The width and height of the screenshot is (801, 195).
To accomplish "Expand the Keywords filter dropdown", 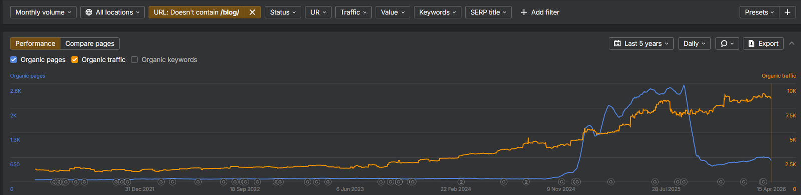I will tap(438, 12).
